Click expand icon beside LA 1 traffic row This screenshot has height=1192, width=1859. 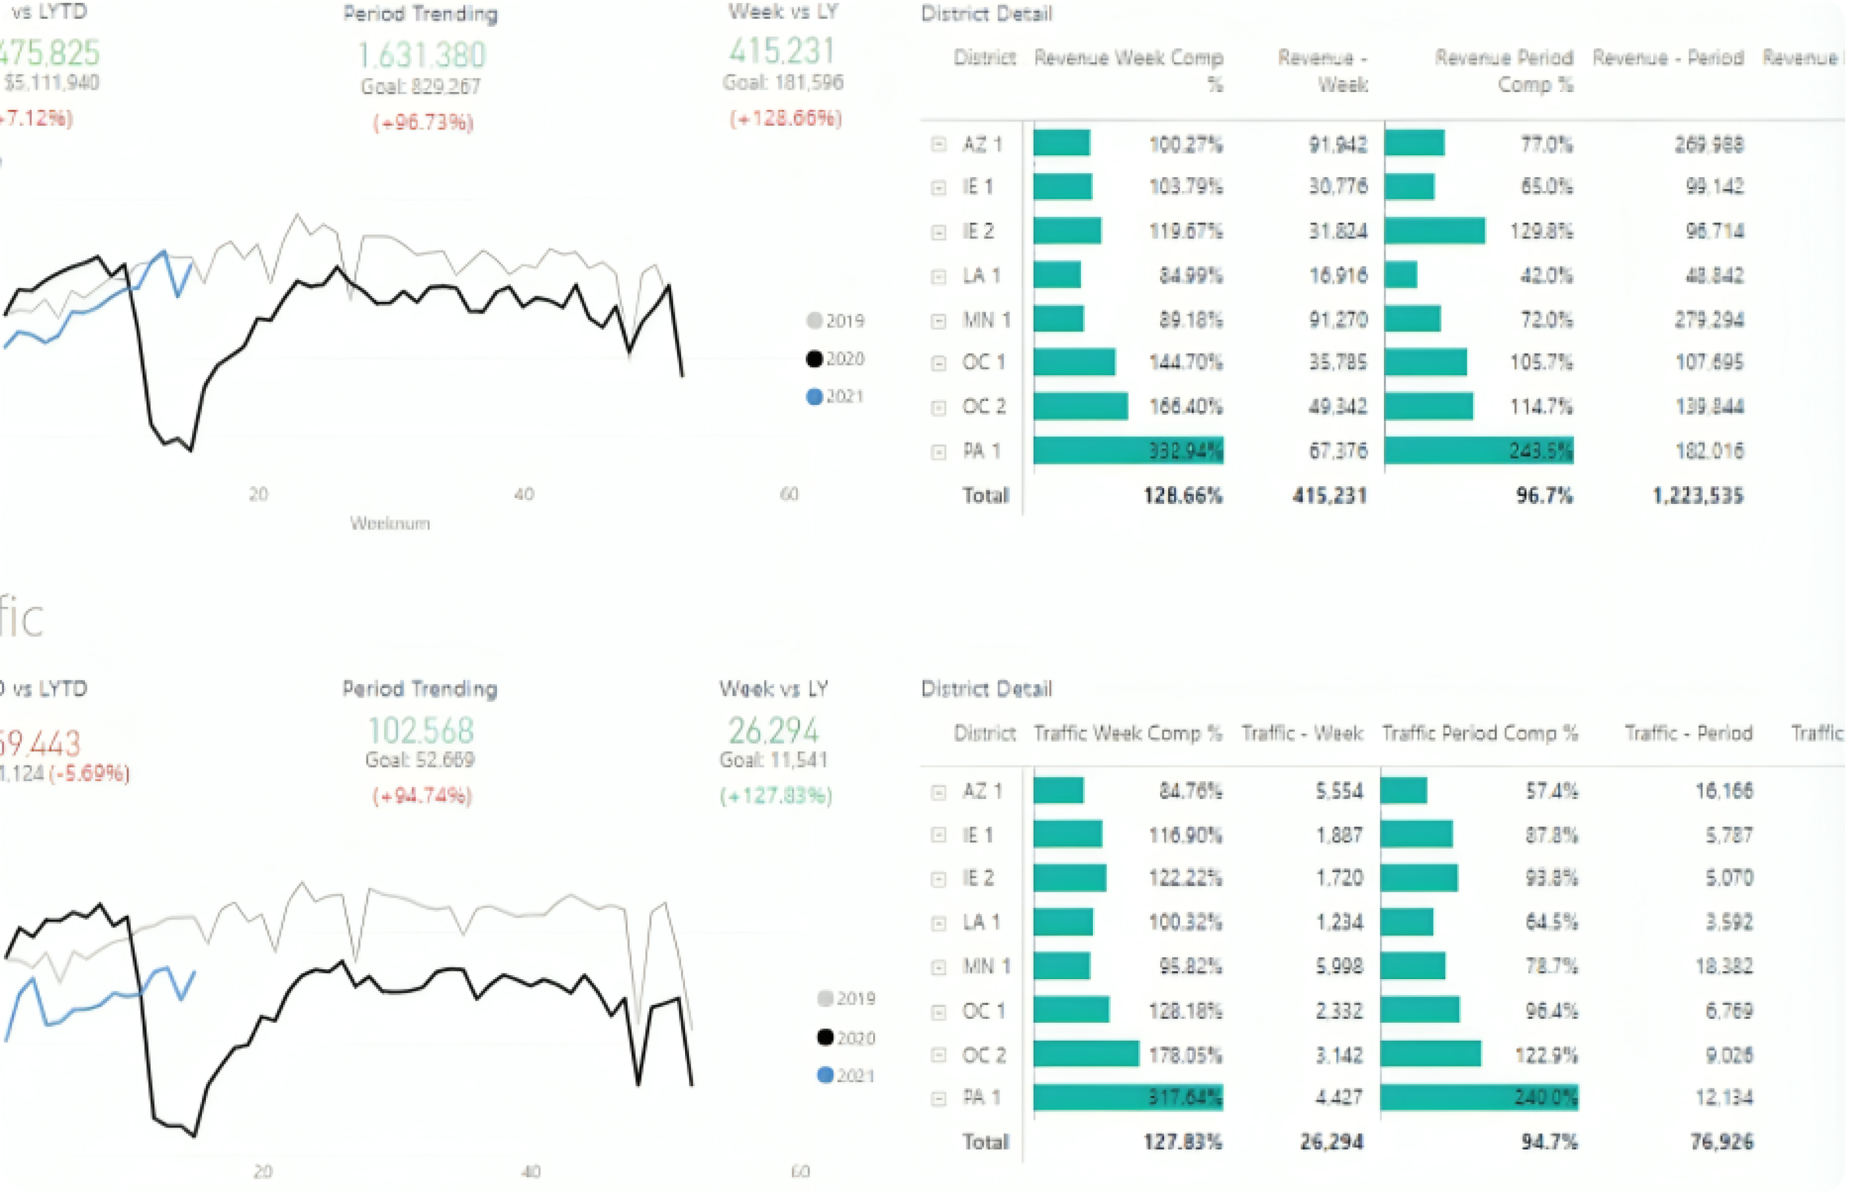coord(939,923)
